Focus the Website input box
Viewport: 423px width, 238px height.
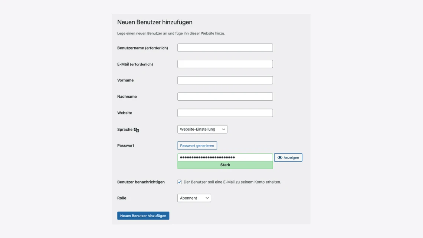(225, 113)
